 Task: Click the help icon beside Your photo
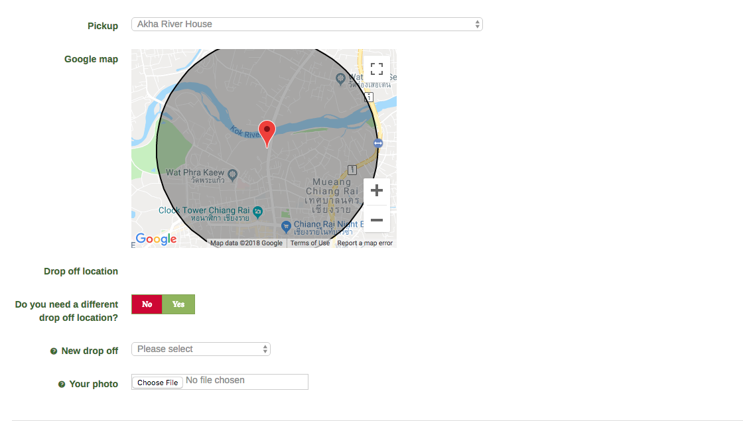(62, 385)
